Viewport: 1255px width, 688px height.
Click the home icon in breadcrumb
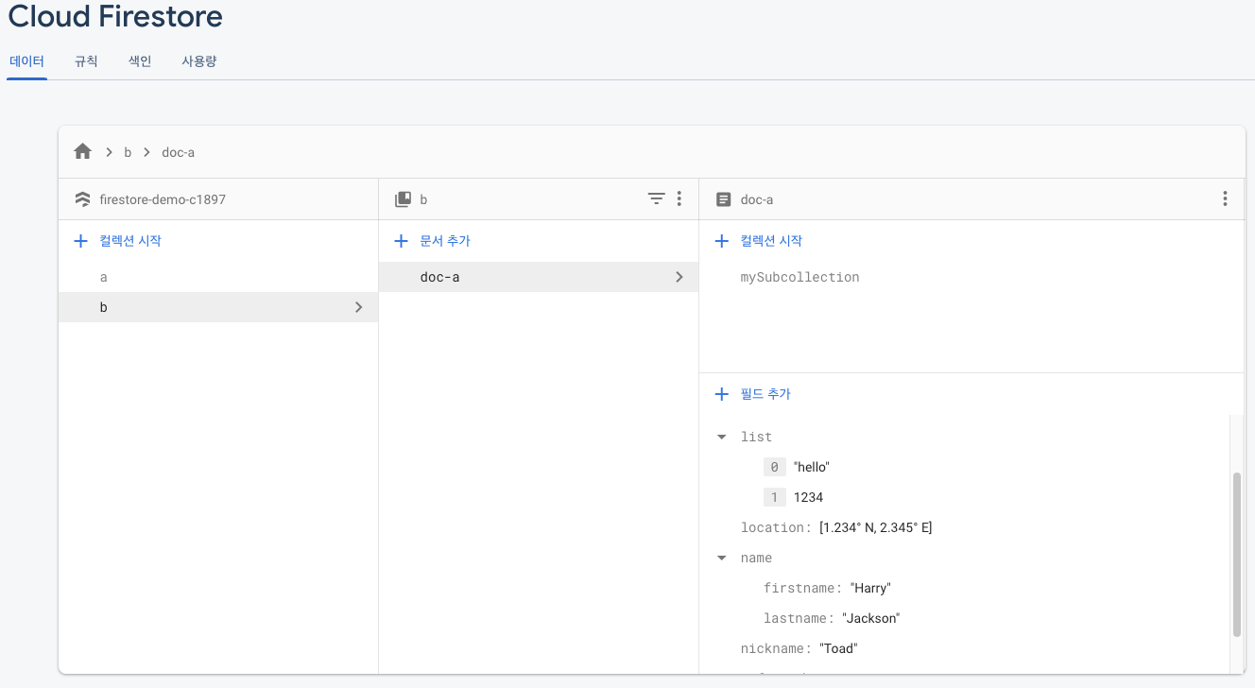coord(82,151)
